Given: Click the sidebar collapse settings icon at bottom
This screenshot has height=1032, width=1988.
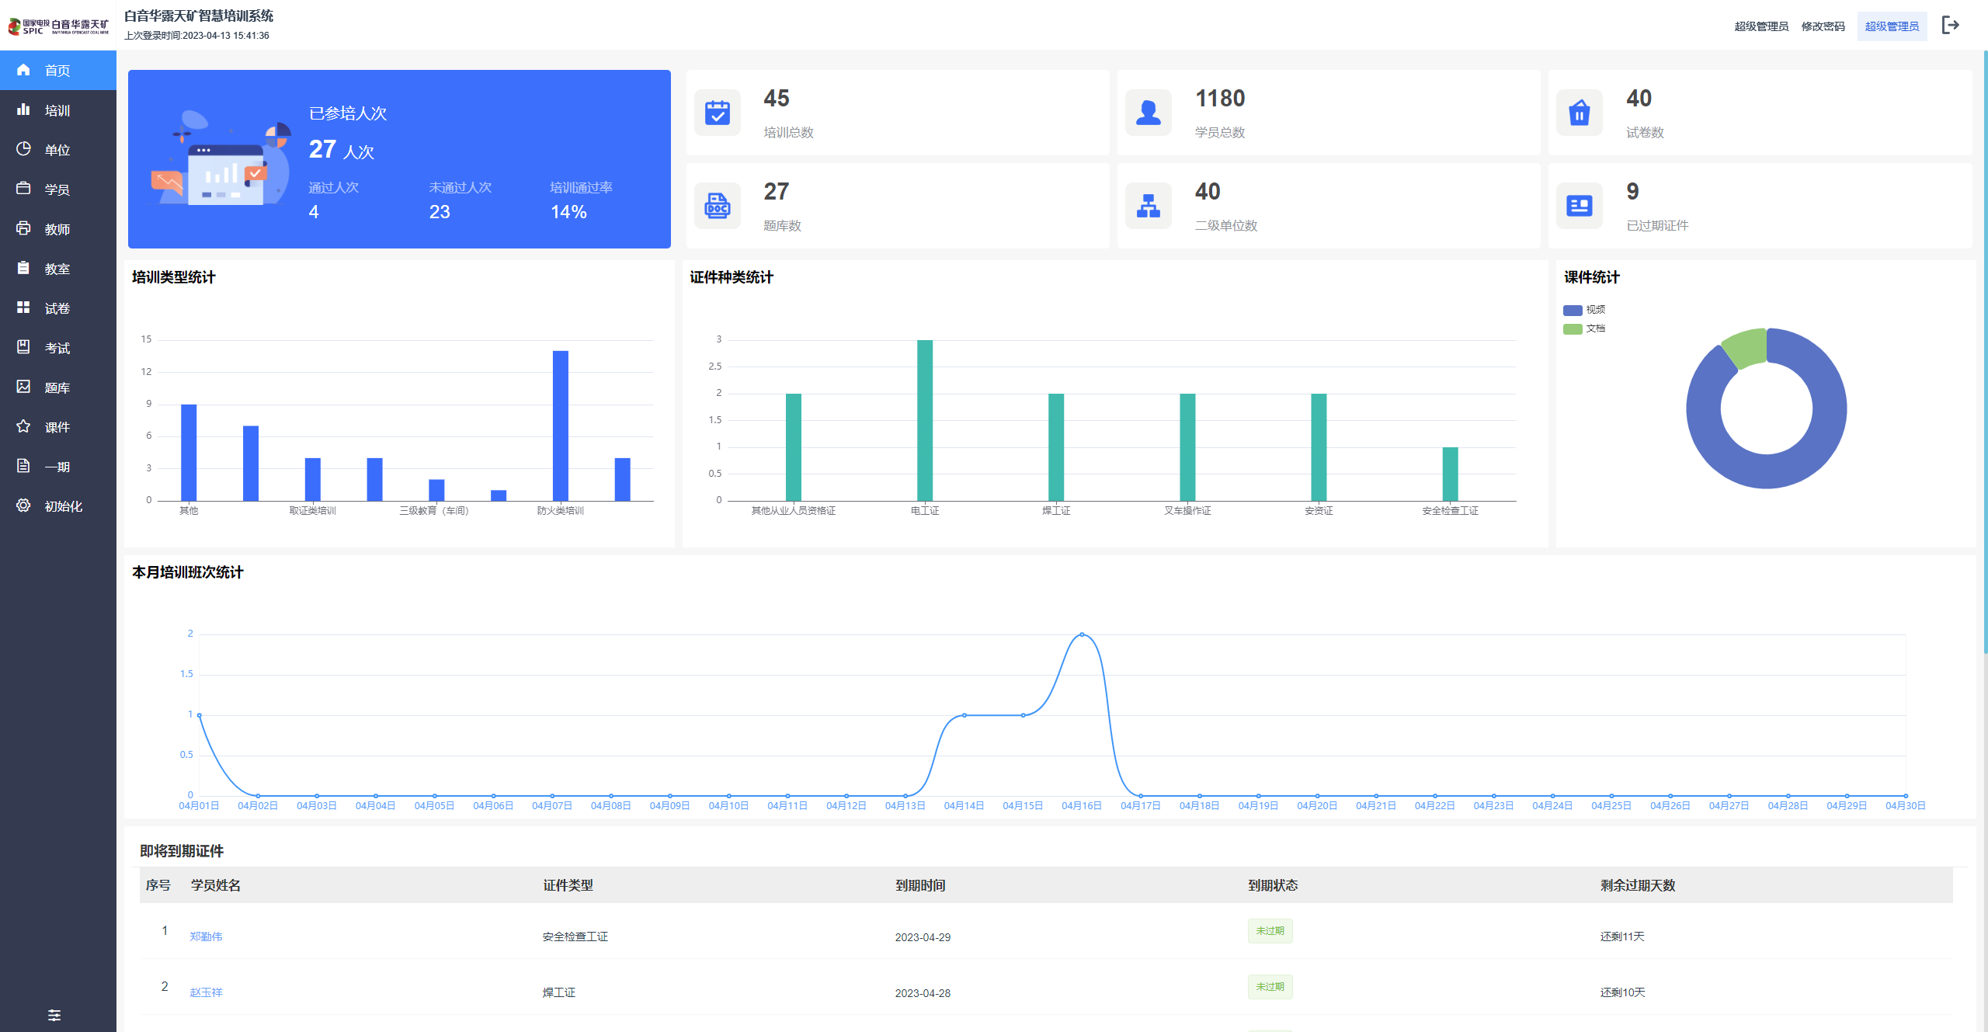Looking at the screenshot, I should pyautogui.click(x=54, y=1015).
